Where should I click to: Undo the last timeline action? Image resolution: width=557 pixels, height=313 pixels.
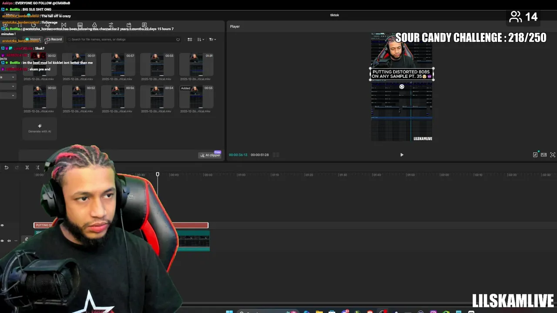tap(7, 167)
